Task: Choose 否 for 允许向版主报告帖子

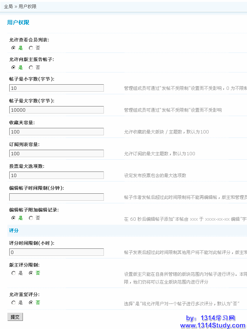Action: 31,68
